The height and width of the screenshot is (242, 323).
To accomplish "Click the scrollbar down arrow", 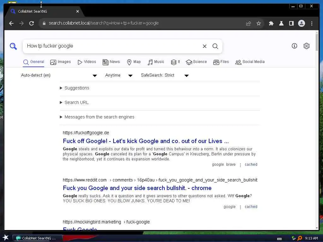I will tap(317, 228).
